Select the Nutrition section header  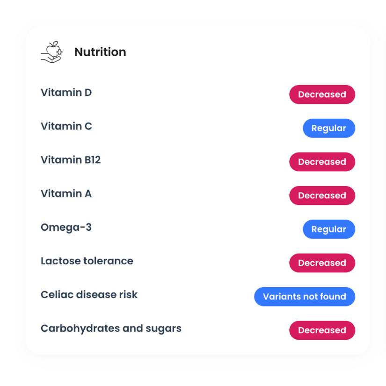click(100, 52)
